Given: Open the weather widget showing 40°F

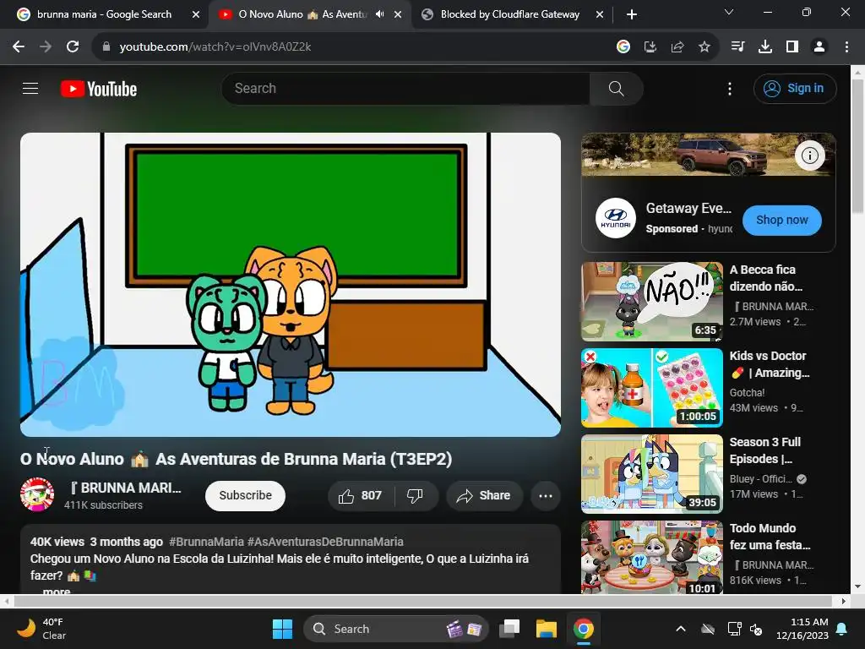Looking at the screenshot, I should (x=41, y=629).
